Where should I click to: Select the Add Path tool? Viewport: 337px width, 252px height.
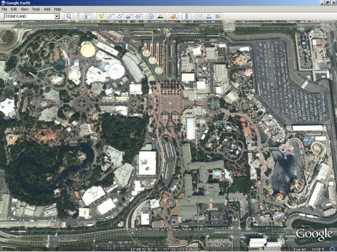120,16
